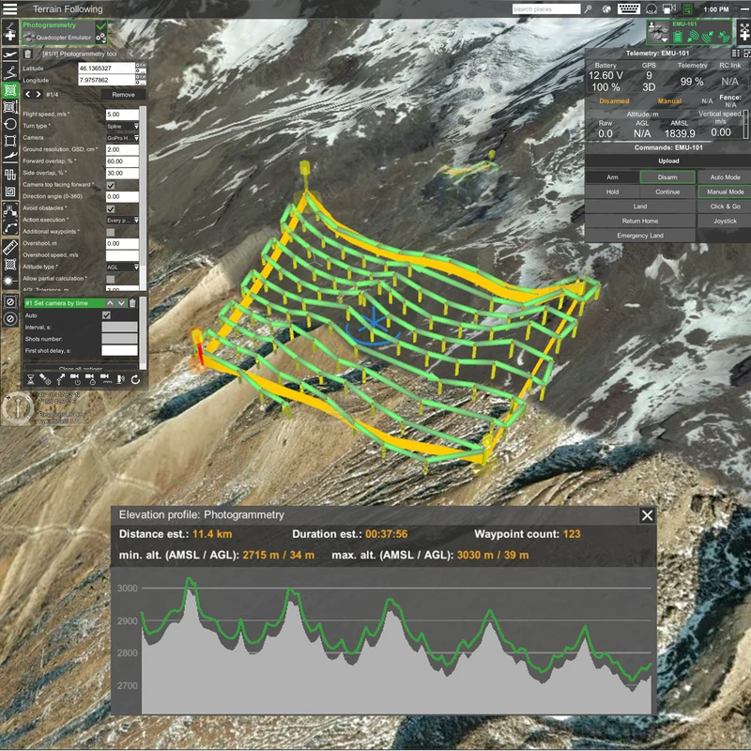Toggle Camera top facing forward checkbox
Screen dimensions: 751x751
(111, 185)
